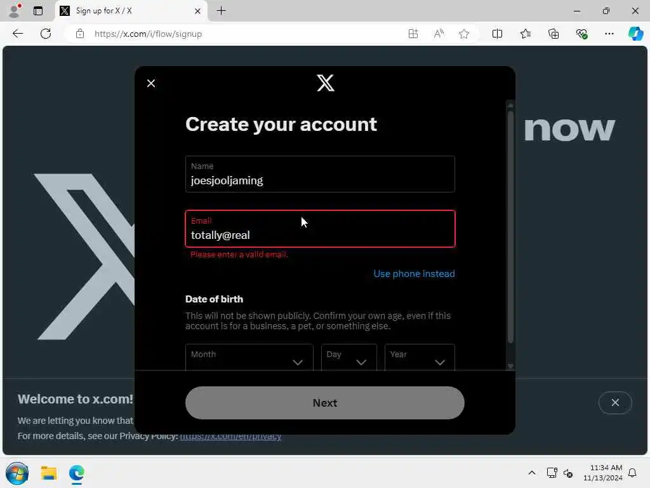Open the Edge split screen icon

(x=497, y=34)
